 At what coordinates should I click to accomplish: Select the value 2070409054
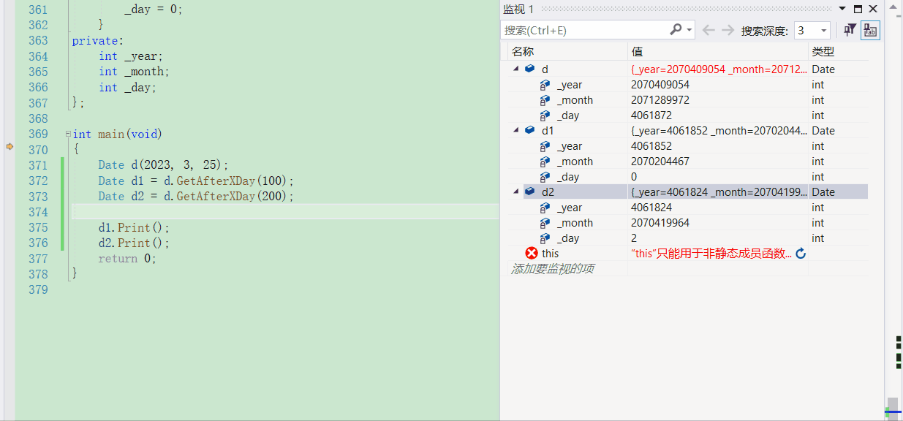660,85
